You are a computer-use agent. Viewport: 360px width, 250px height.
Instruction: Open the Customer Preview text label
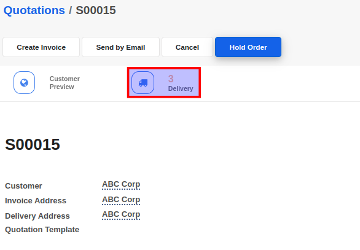pyautogui.click(x=65, y=83)
